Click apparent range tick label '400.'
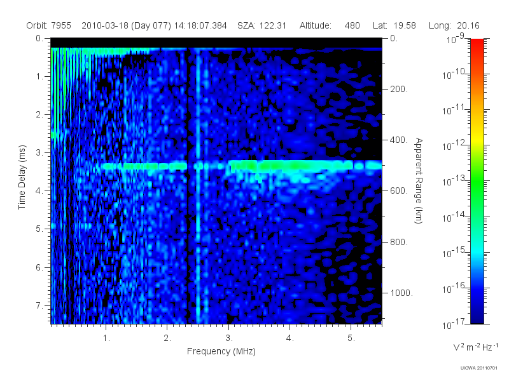 399,140
